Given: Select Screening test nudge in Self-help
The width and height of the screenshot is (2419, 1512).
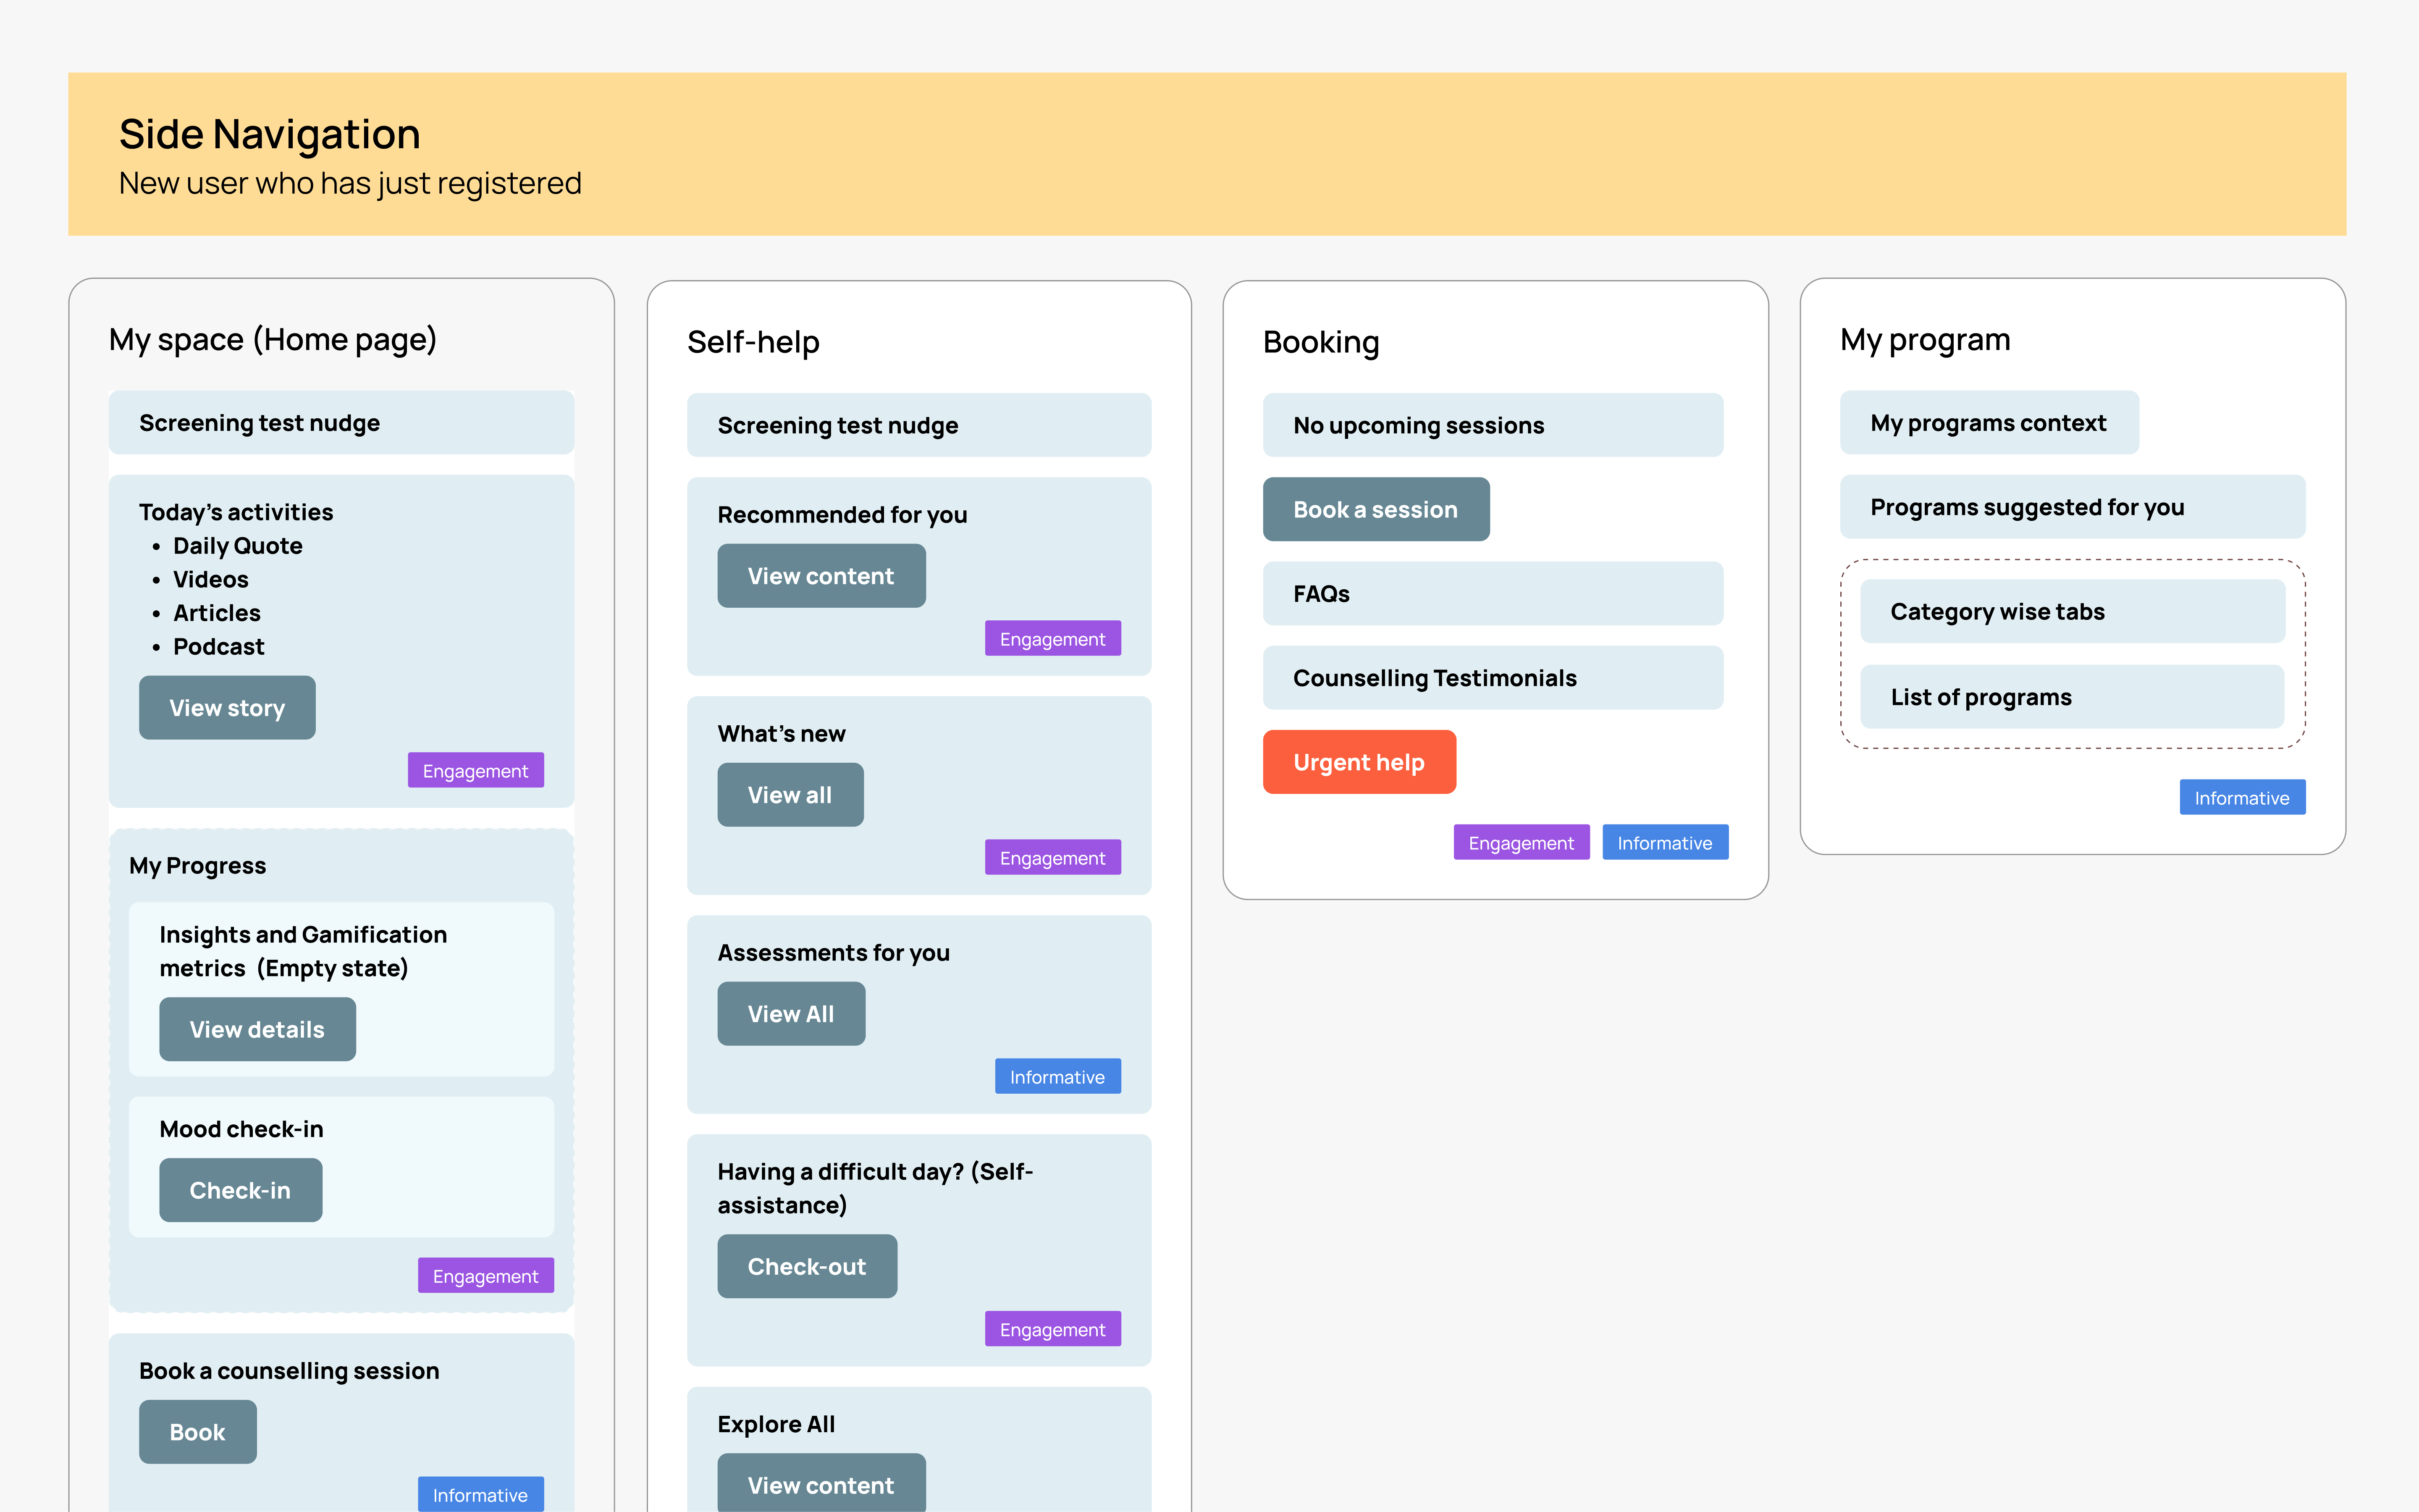Looking at the screenshot, I should point(918,426).
